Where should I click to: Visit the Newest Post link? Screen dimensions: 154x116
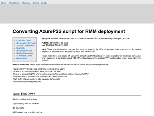coord(22,58)
